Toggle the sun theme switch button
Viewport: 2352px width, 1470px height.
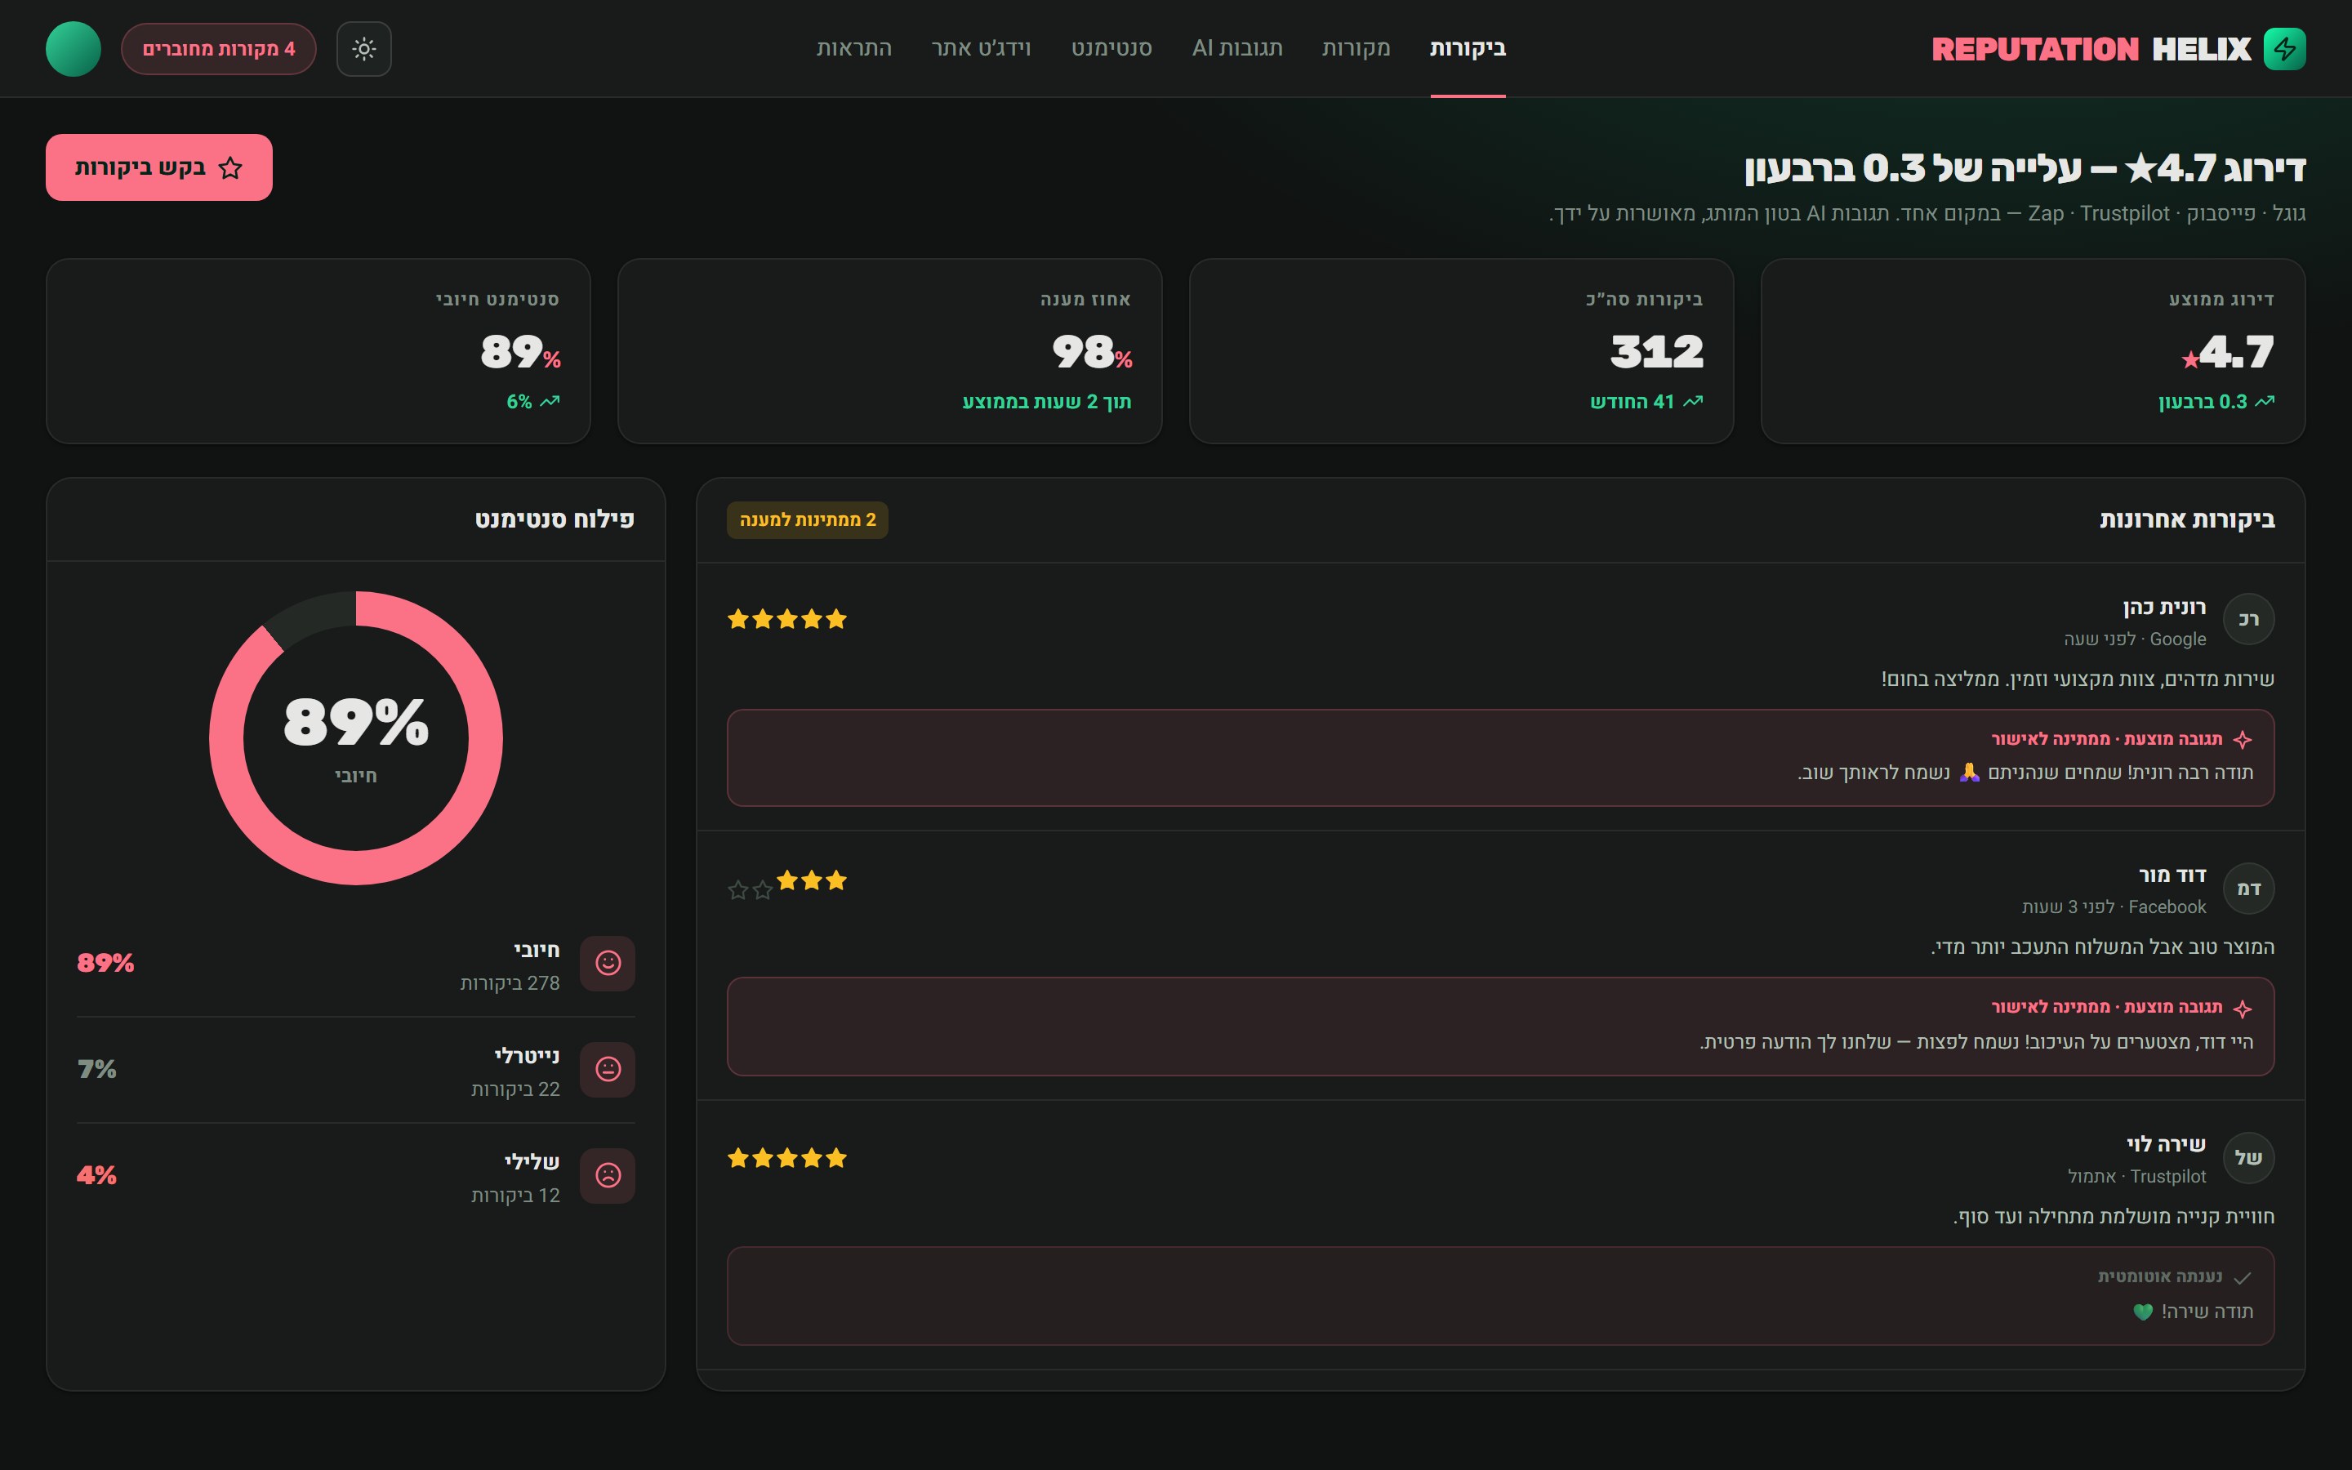click(363, 49)
